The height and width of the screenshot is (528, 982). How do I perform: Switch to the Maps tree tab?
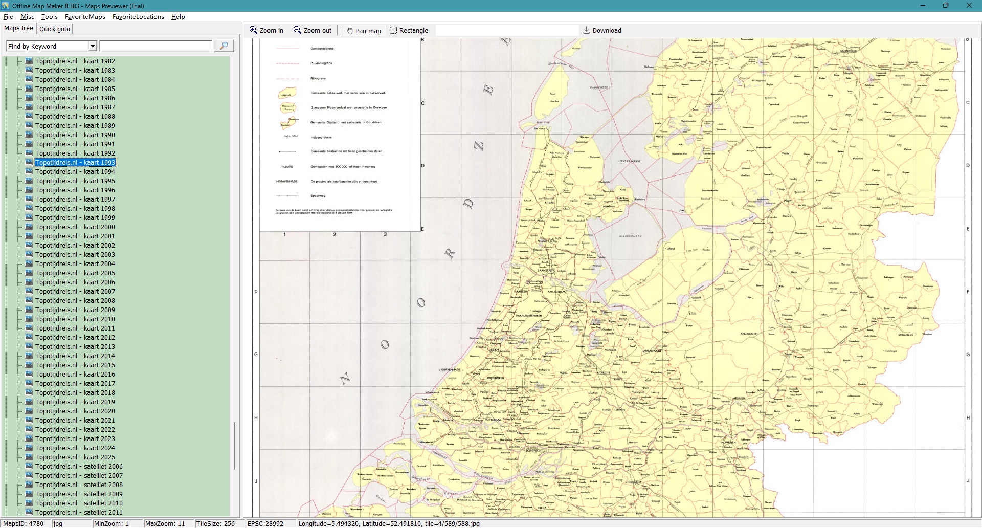19,28
